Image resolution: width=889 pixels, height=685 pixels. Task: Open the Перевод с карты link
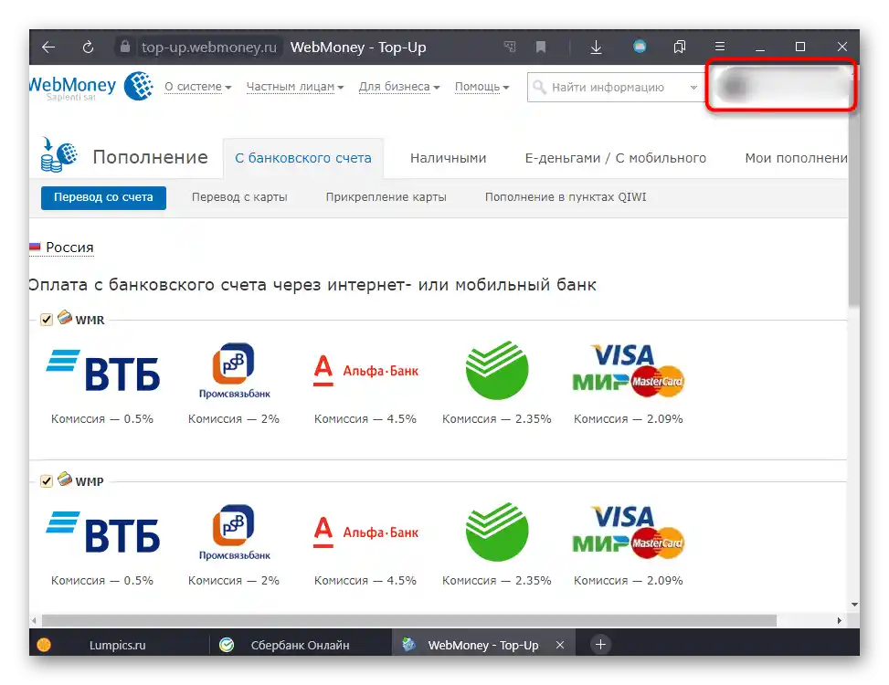point(239,197)
